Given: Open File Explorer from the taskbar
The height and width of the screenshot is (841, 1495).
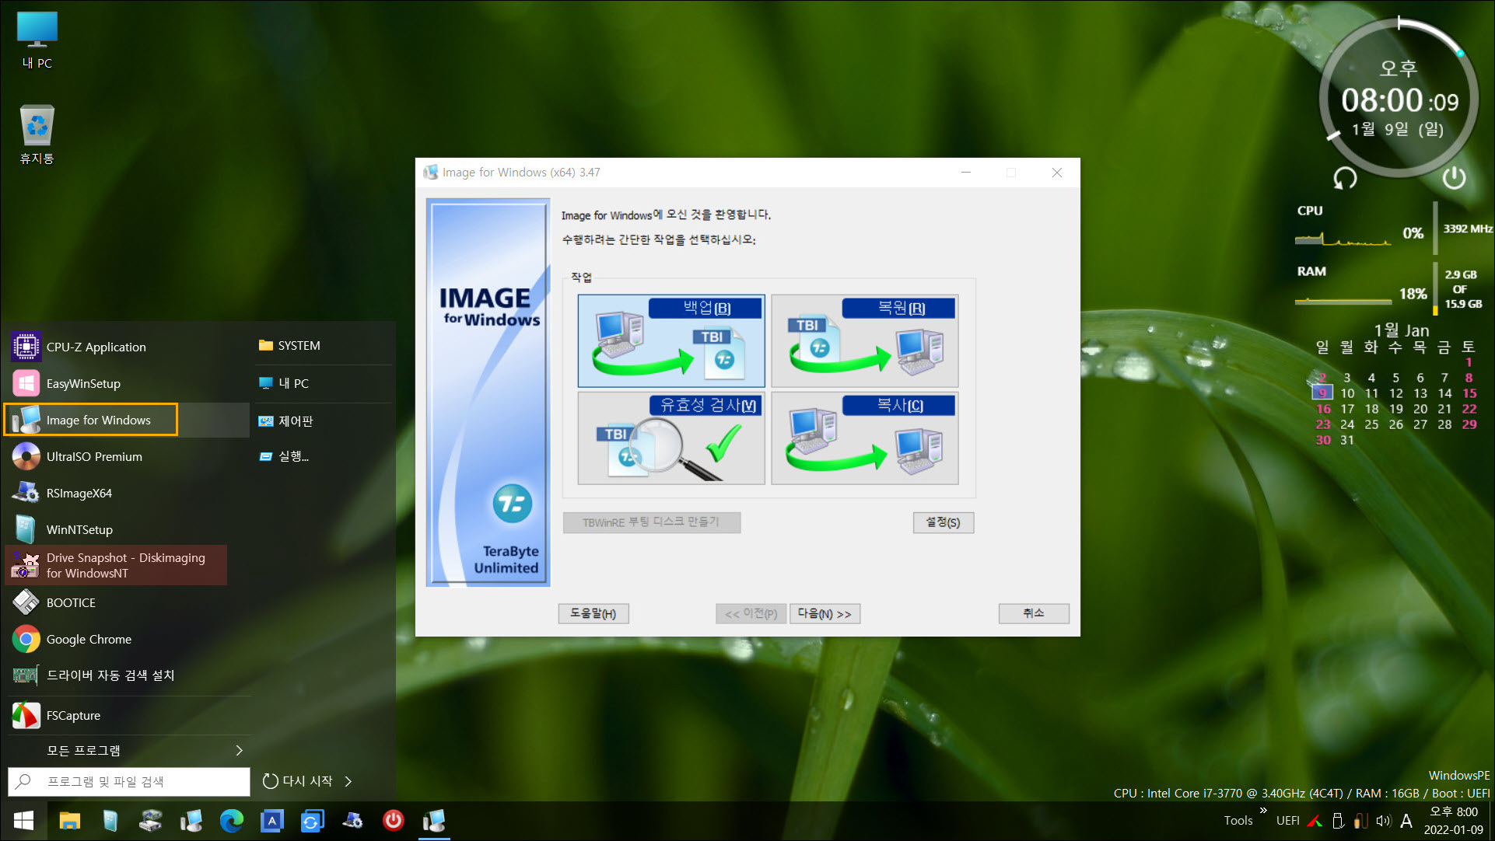Looking at the screenshot, I should 70,821.
